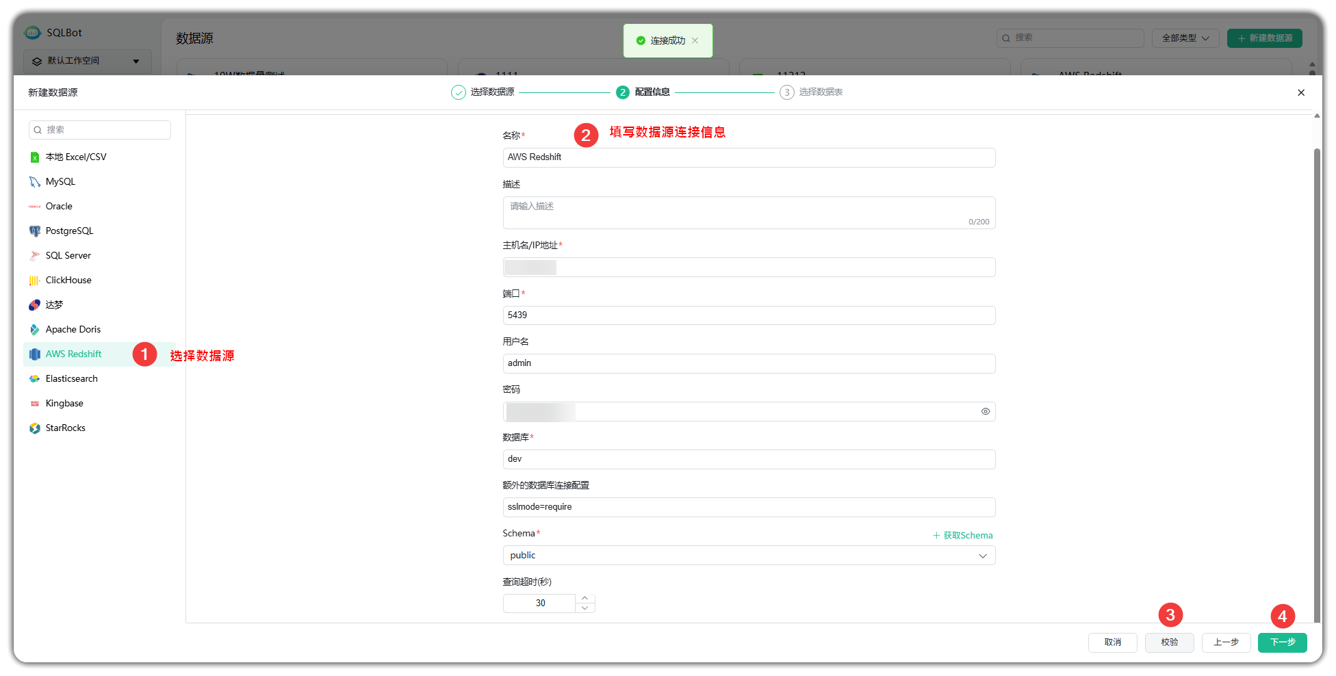The width and height of the screenshot is (1336, 676).
Task: Click the 端口 field showing 5439
Action: (748, 315)
